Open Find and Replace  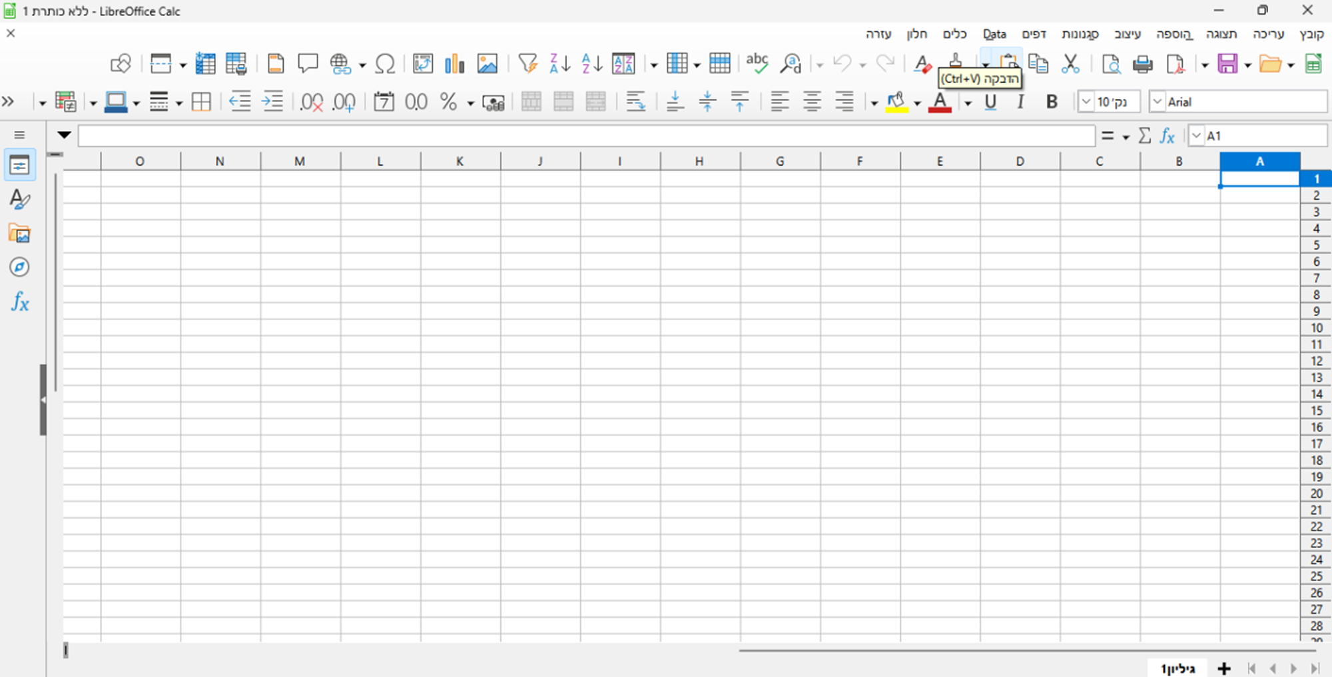pos(791,64)
